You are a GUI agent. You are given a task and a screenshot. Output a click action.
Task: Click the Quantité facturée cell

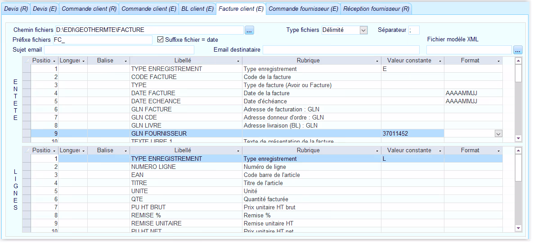pyautogui.click(x=312, y=199)
